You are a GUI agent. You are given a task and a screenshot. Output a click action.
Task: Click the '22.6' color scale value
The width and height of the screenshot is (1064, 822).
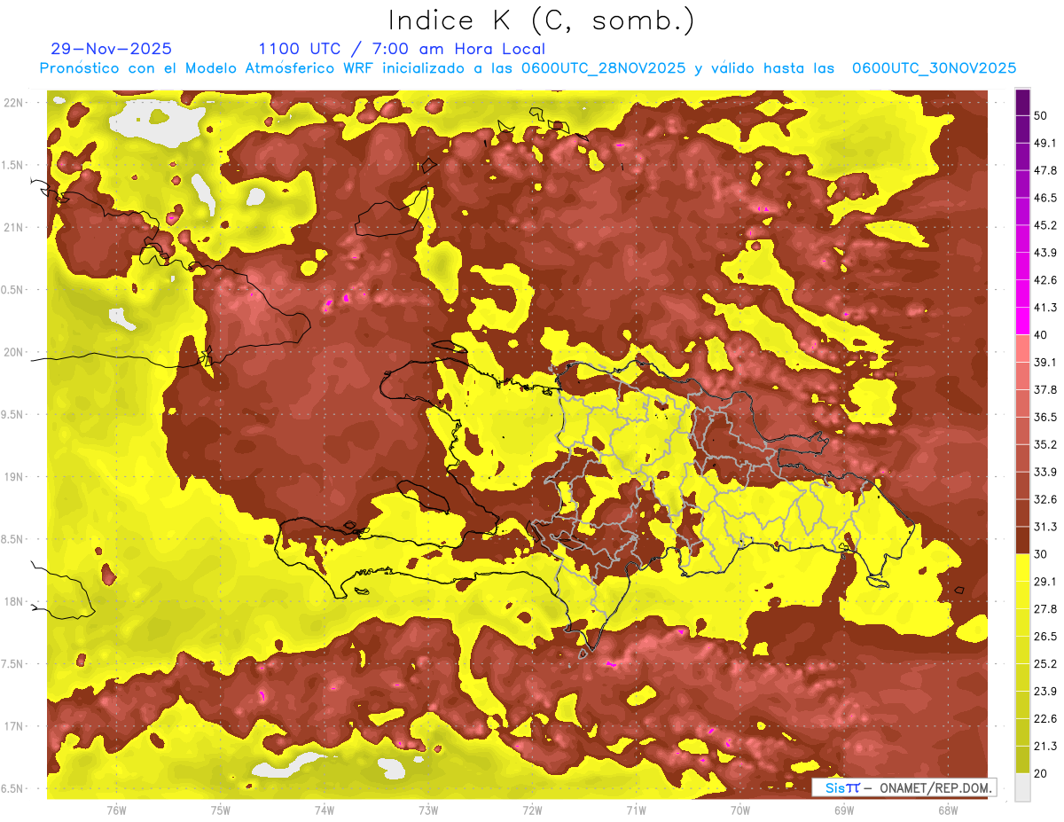click(1045, 719)
